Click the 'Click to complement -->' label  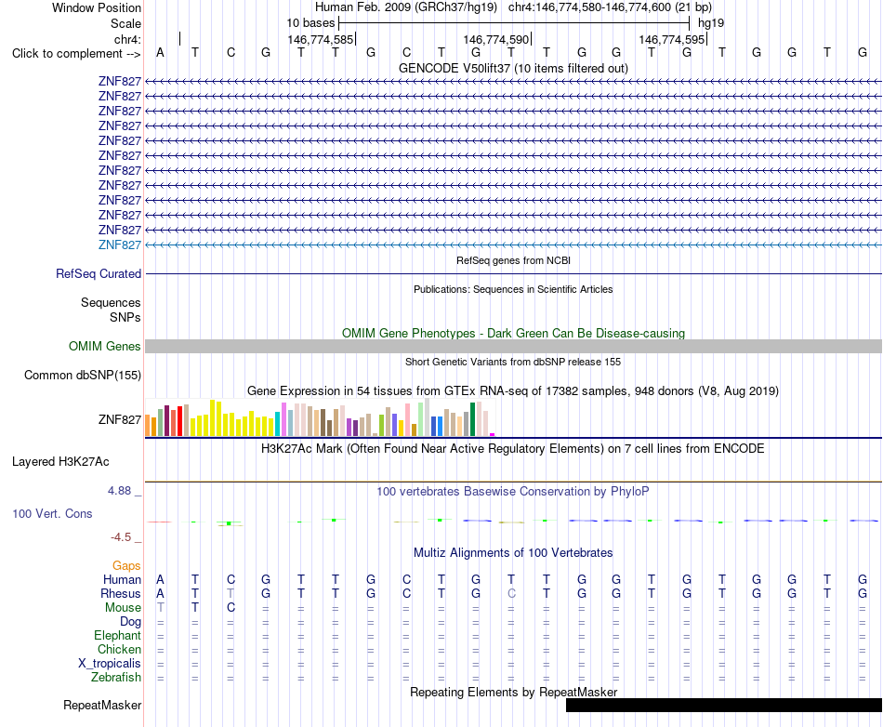pos(76,54)
